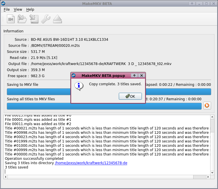Click the log's vertical scrollbar down arrow
Viewport: 218px width, 189px height.
[212, 173]
